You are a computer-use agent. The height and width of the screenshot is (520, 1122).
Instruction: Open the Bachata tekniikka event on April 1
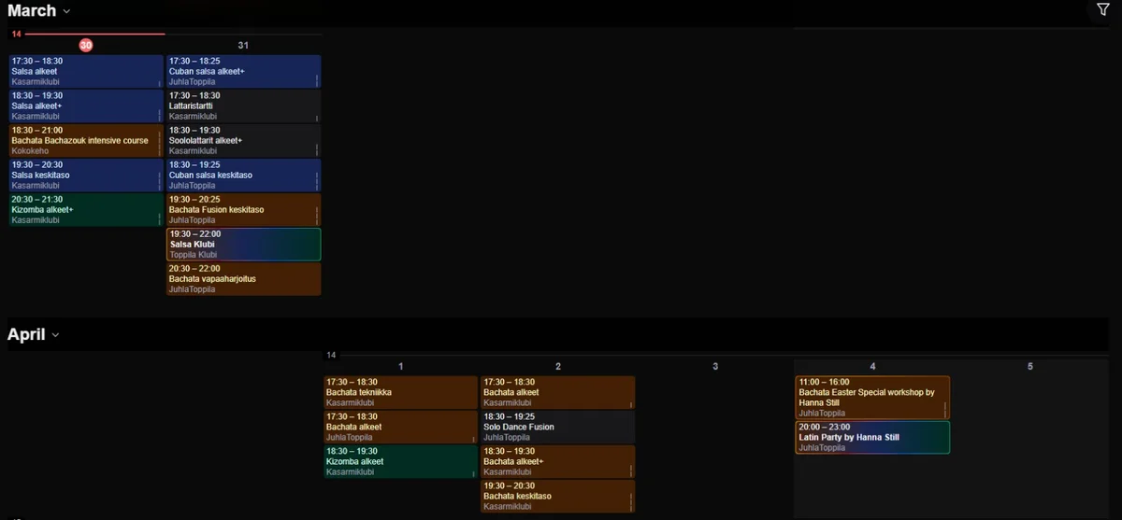400,393
